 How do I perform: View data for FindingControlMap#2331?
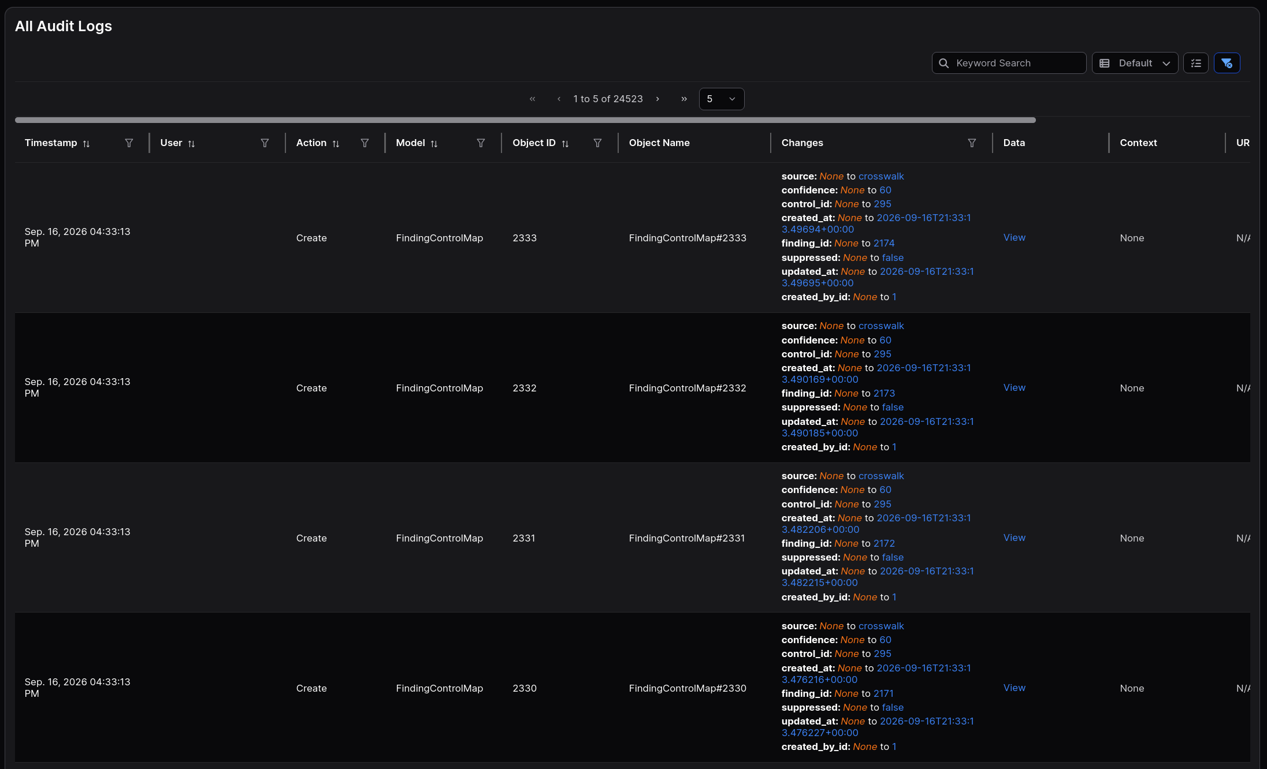pos(1014,537)
